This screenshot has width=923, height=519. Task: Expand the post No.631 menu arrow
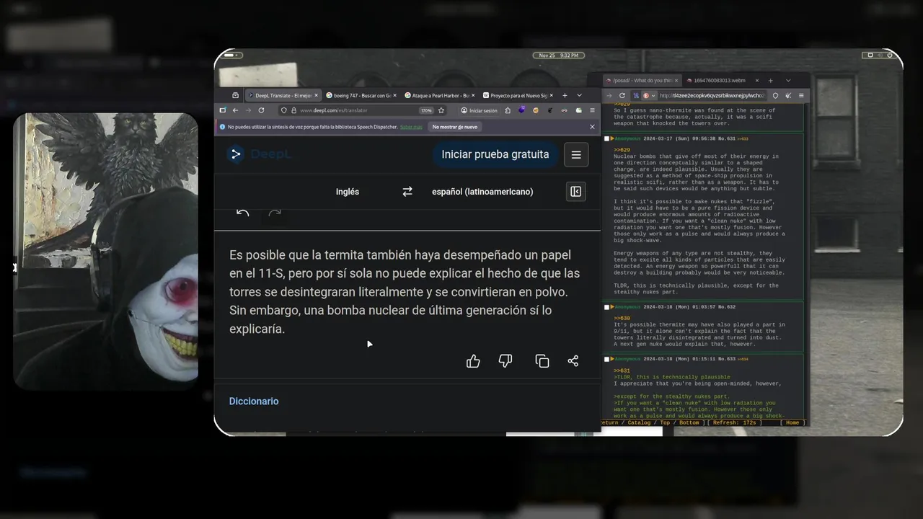click(613, 138)
